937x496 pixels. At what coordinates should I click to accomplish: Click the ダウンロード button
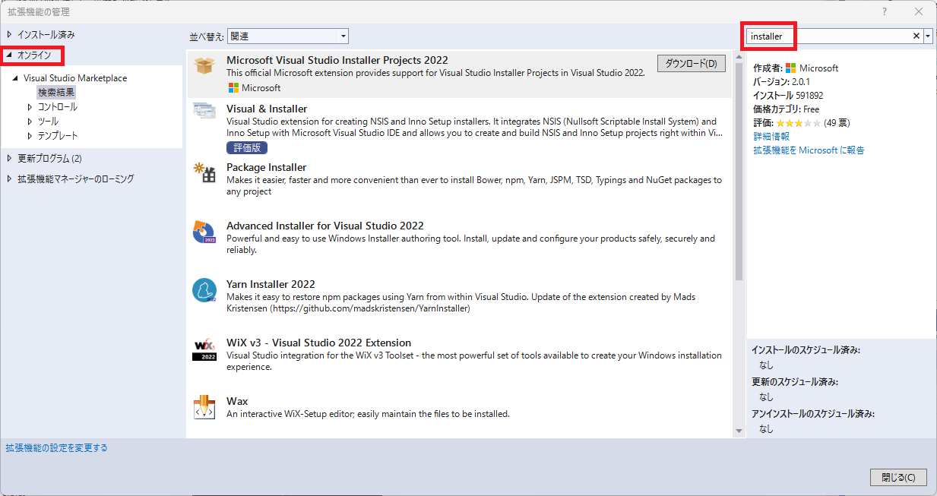point(690,63)
